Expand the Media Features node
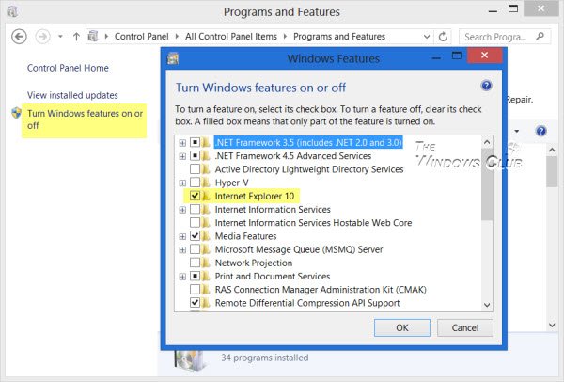 click(x=182, y=236)
